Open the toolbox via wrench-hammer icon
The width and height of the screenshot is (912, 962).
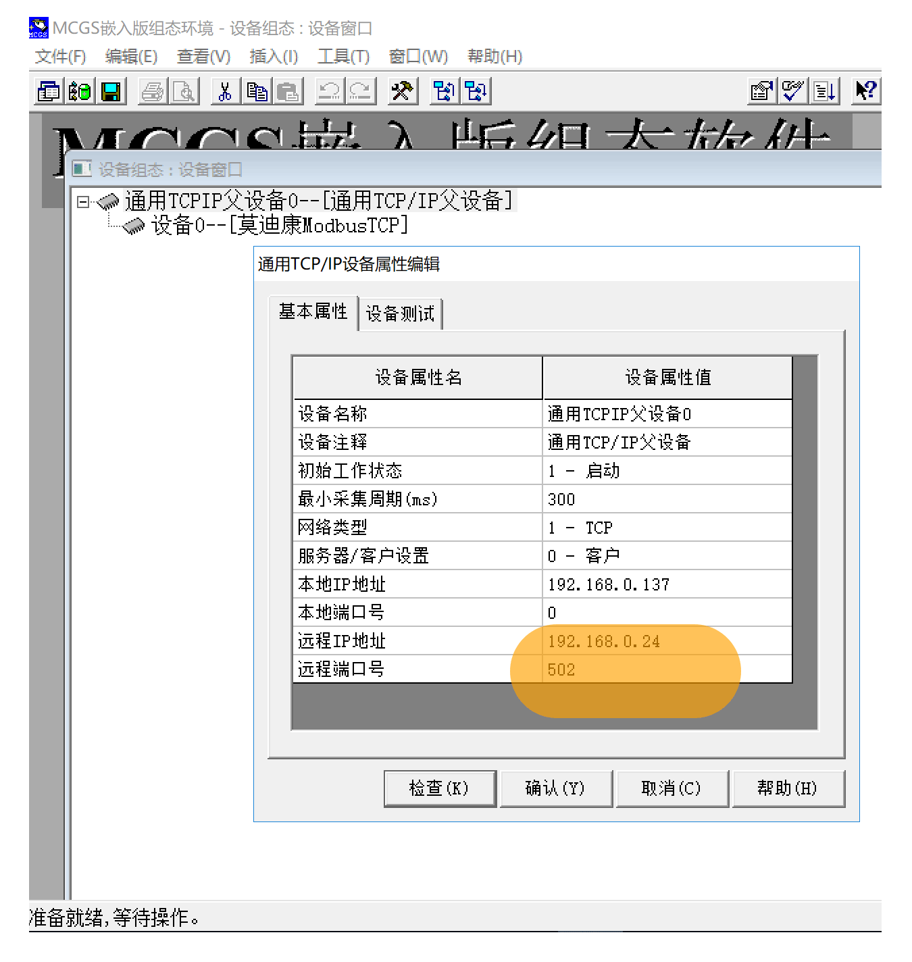coord(402,91)
